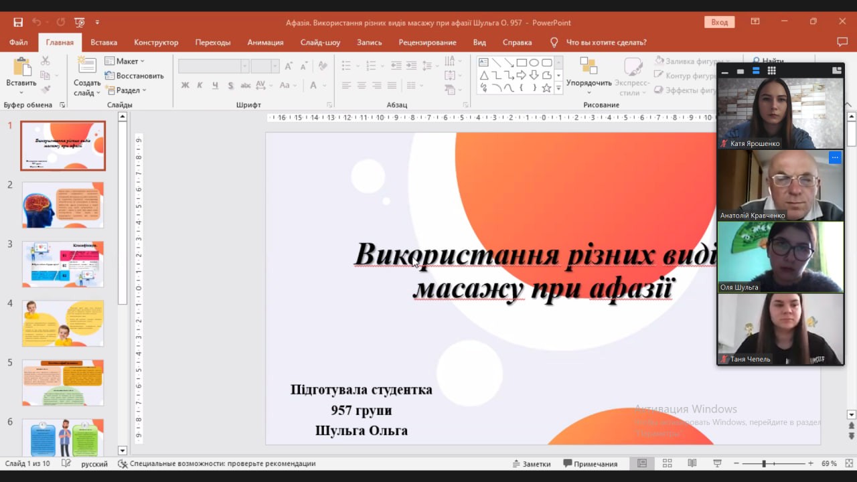857x482 pixels.
Task: Open the Файл tab
Action: coord(18,42)
